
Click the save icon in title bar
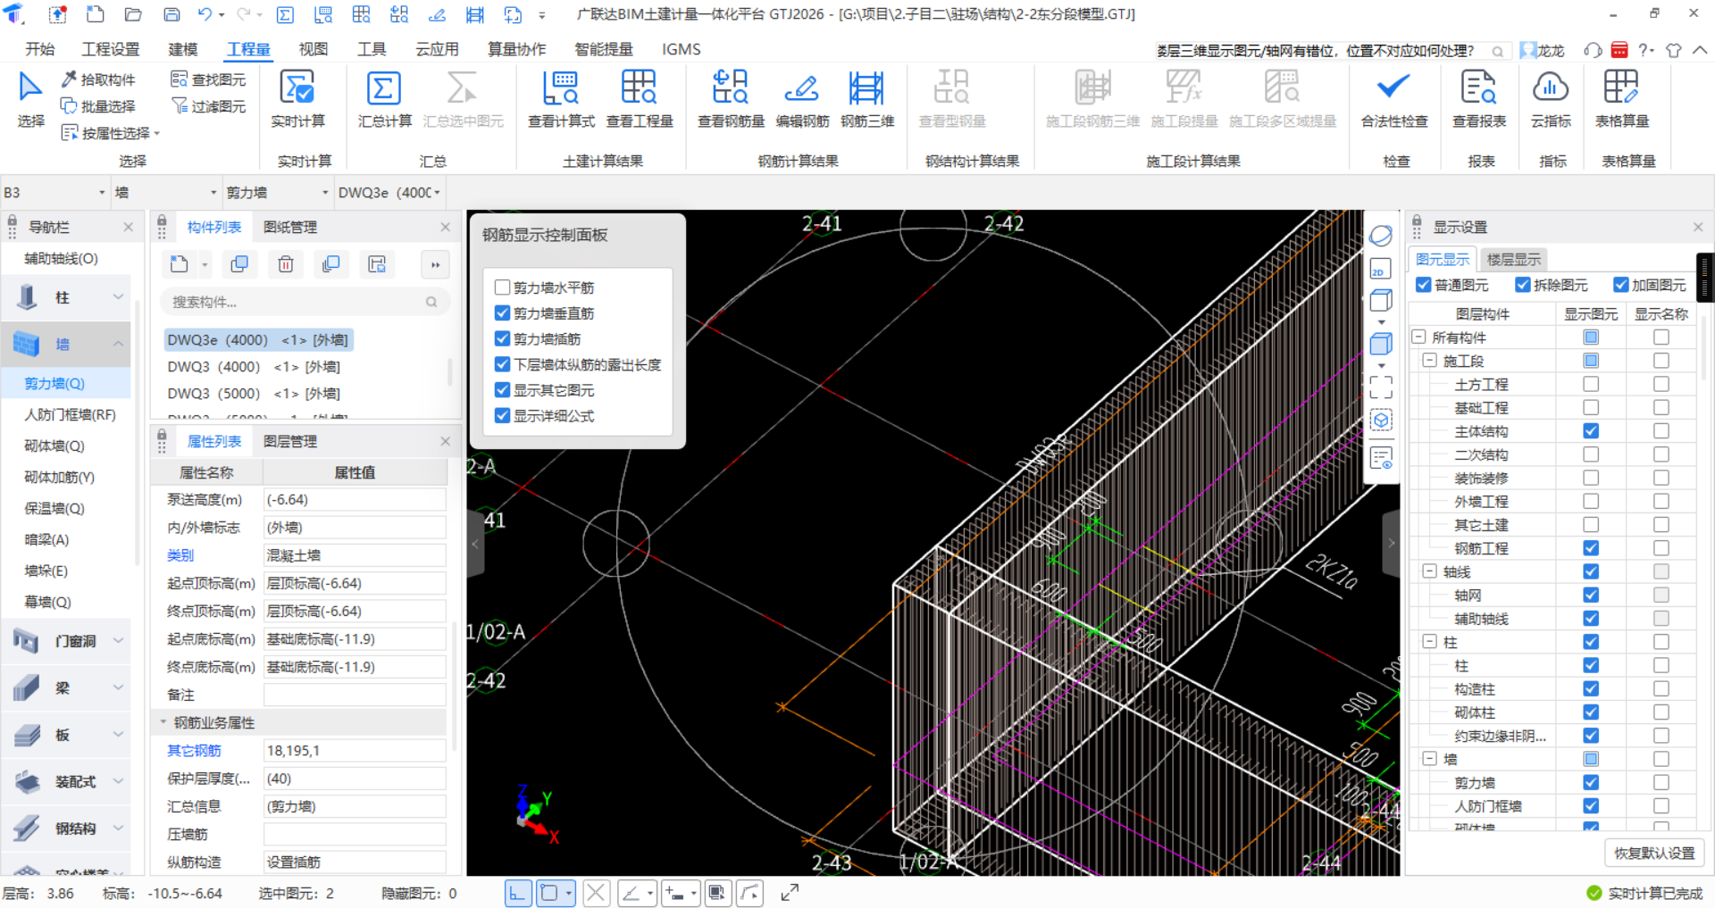point(171,14)
